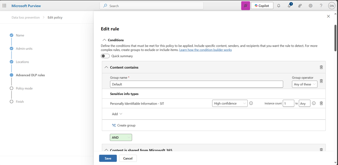The height and width of the screenshot is (165, 338).
Task: Open the Help question mark icon
Action: [x=321, y=6]
